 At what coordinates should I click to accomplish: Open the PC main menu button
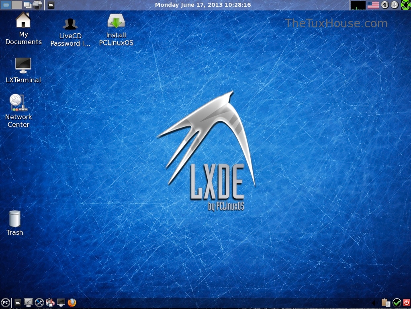pos(5,303)
